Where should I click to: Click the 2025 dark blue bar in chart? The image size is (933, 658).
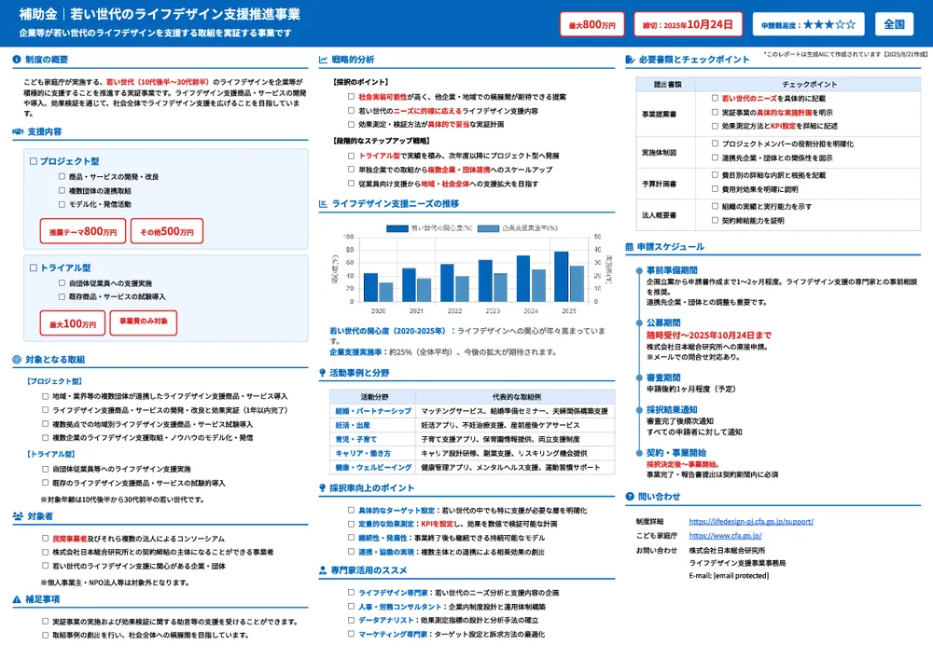[x=561, y=277]
